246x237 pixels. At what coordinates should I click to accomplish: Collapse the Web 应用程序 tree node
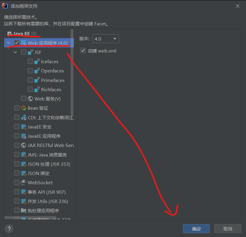click(x=9, y=43)
